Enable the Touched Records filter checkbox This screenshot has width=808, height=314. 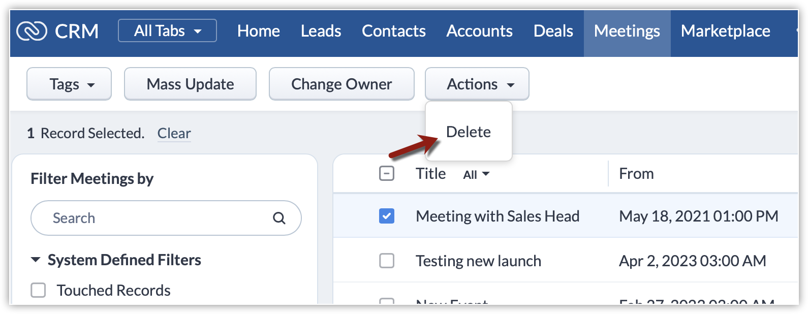point(39,291)
